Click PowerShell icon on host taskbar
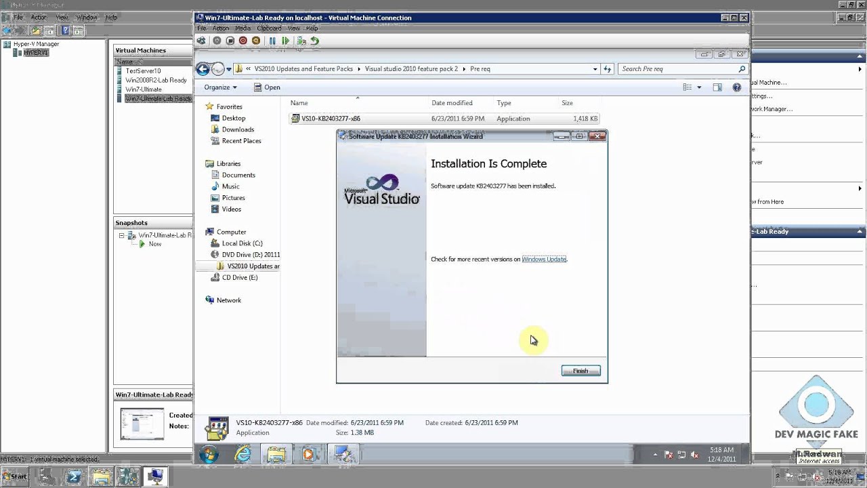The width and height of the screenshot is (867, 488). (74, 476)
